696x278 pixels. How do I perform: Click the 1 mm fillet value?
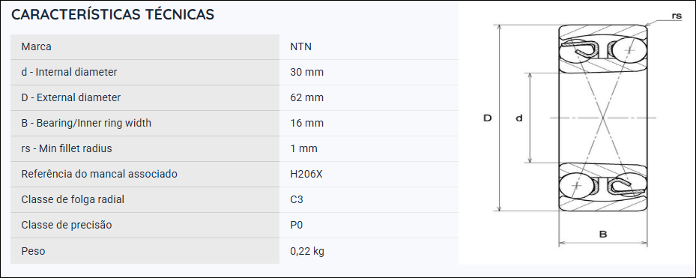coord(304,148)
